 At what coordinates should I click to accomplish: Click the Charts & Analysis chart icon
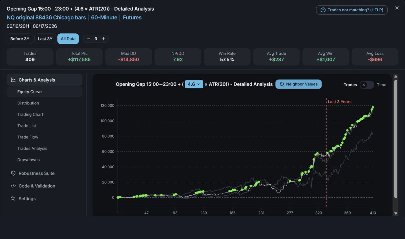tap(13, 80)
